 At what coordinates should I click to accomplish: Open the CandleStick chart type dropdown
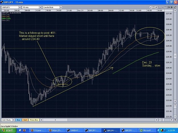click(61, 7)
